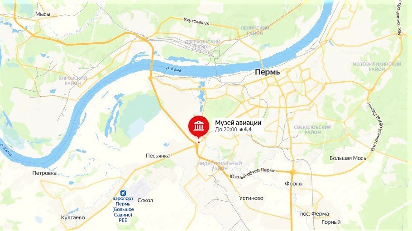Select the Свердловский район district label
The height and width of the screenshot is (231, 412).
pyautogui.click(x=312, y=129)
